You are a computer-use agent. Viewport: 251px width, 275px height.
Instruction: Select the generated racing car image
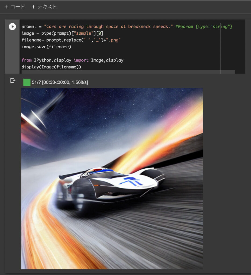click(x=112, y=179)
